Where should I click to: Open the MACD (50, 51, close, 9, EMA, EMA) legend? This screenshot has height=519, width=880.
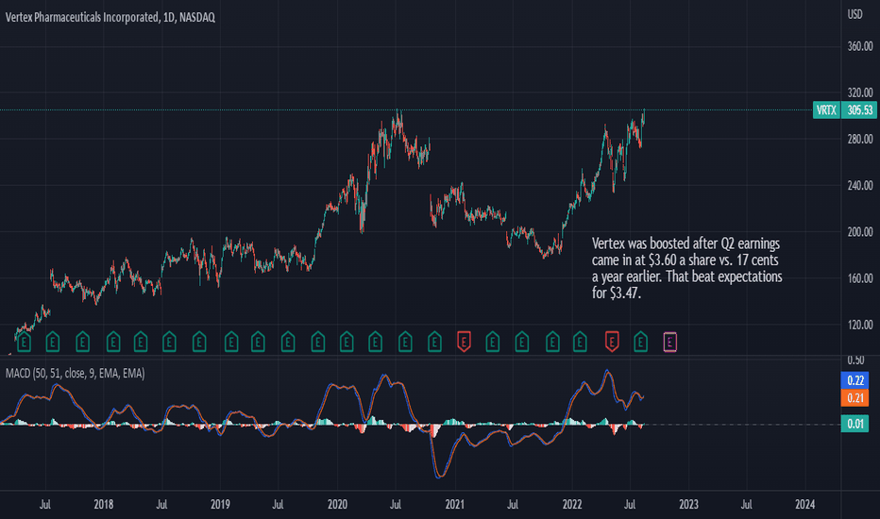[x=76, y=373]
